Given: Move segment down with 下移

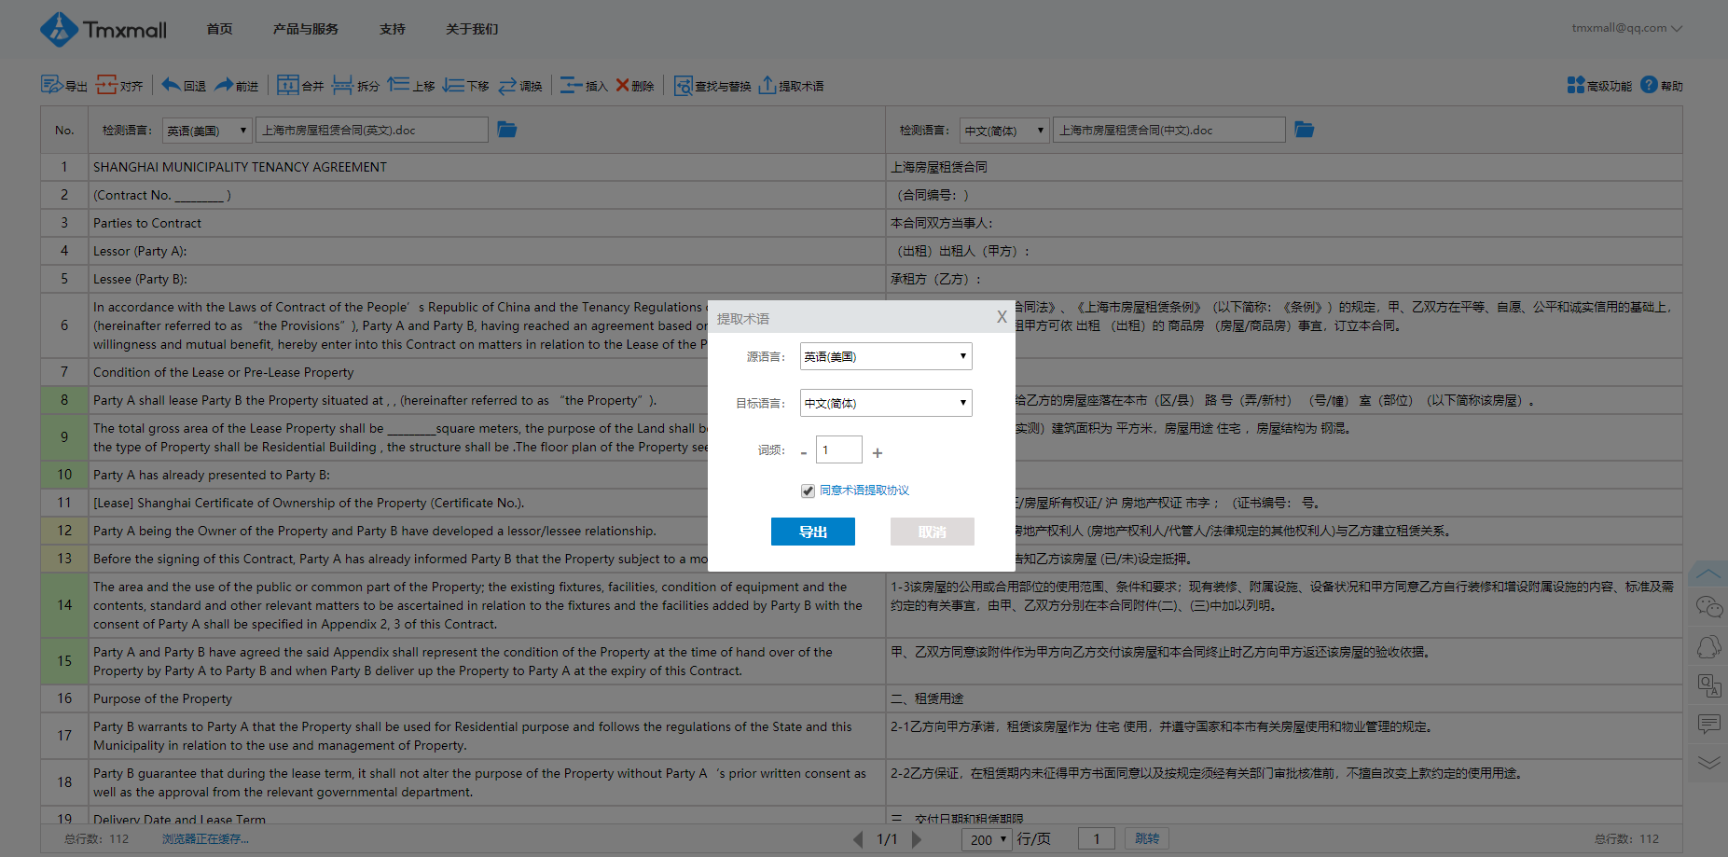Looking at the screenshot, I should [x=465, y=86].
